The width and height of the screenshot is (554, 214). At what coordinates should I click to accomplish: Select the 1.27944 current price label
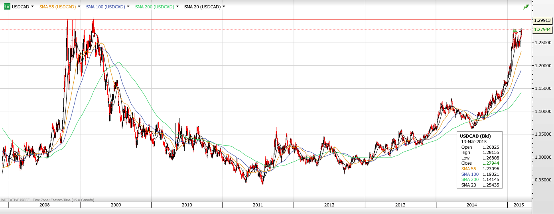(x=542, y=29)
